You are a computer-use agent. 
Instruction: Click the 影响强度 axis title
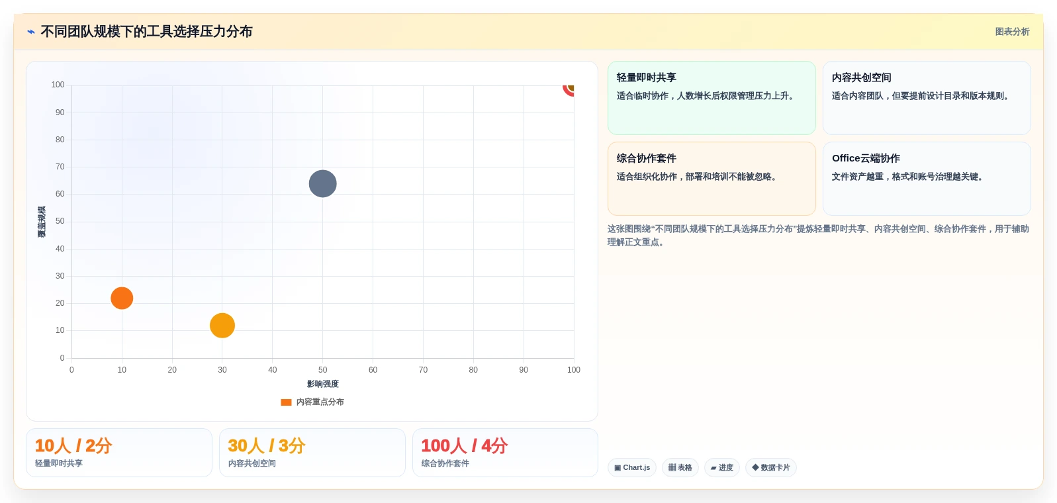pos(323,384)
